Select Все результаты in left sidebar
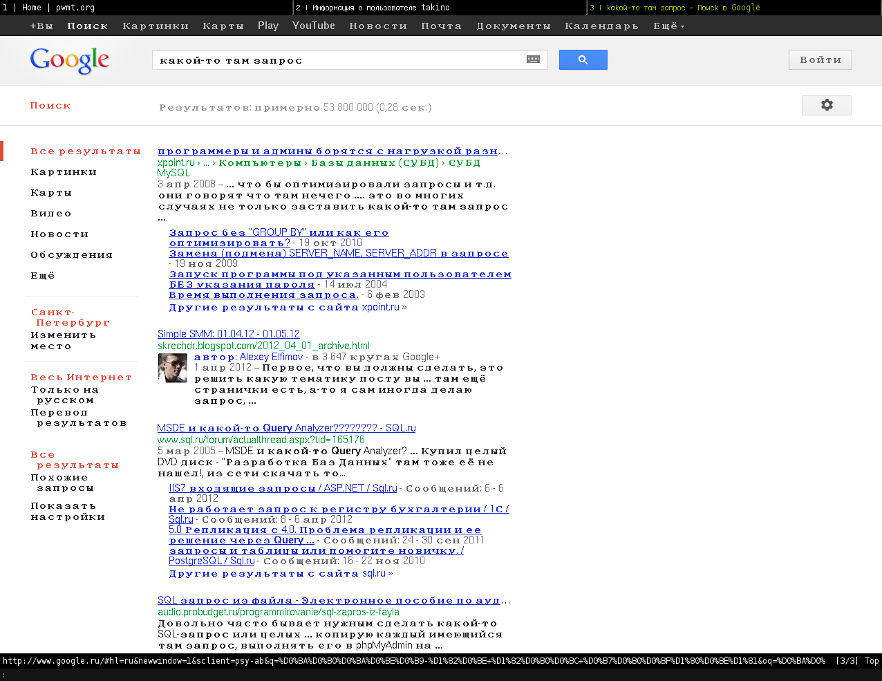 click(x=86, y=151)
